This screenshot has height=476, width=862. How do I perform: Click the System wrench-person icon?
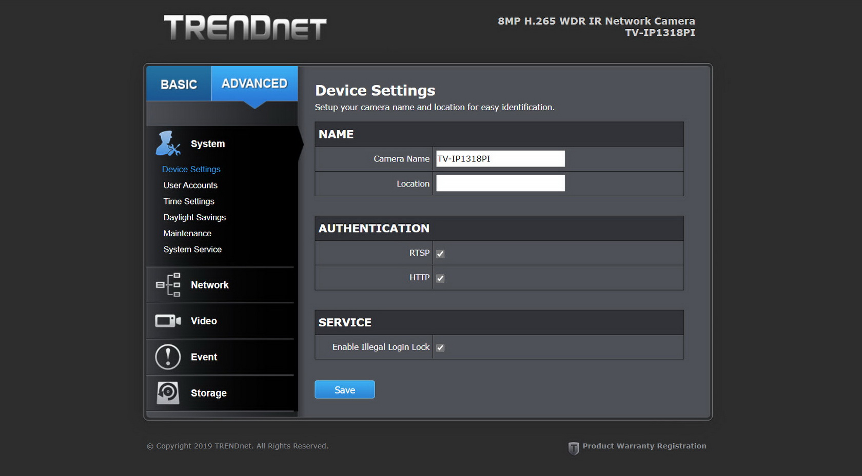tap(168, 143)
